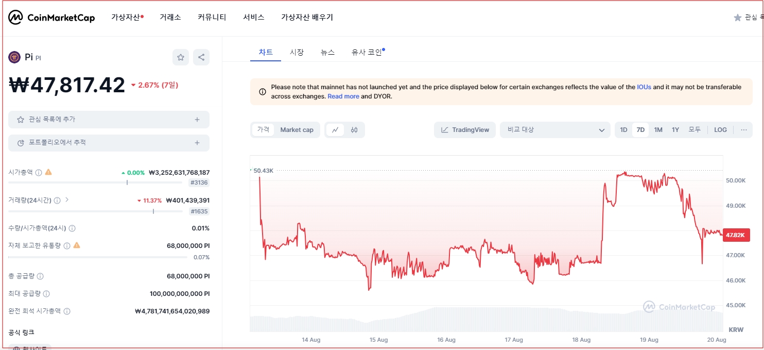Click the share icon next to Pi
The width and height of the screenshot is (764, 350).
click(x=201, y=57)
